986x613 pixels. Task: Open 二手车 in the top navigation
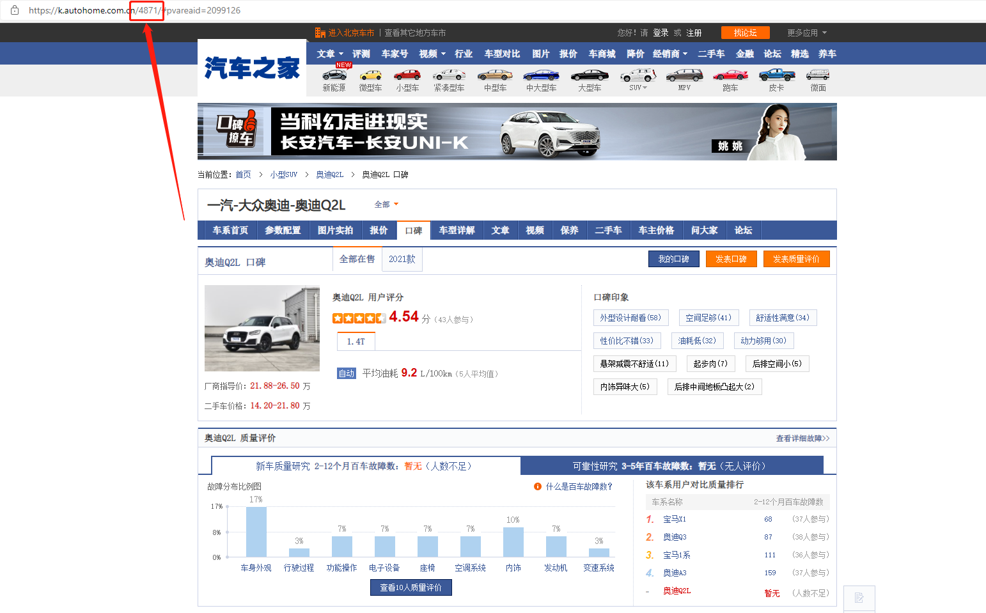(711, 54)
